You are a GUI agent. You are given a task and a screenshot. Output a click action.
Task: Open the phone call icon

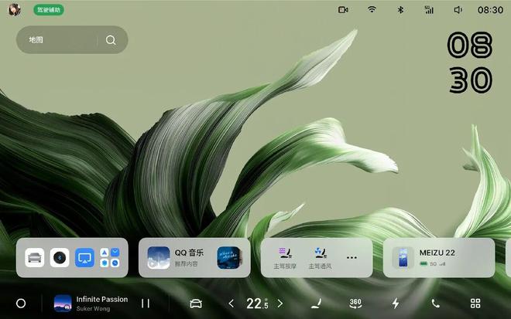[x=436, y=304]
